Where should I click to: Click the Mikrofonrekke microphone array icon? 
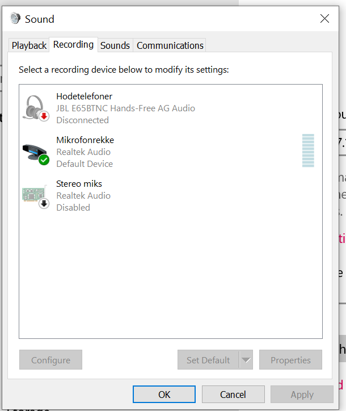pos(34,150)
